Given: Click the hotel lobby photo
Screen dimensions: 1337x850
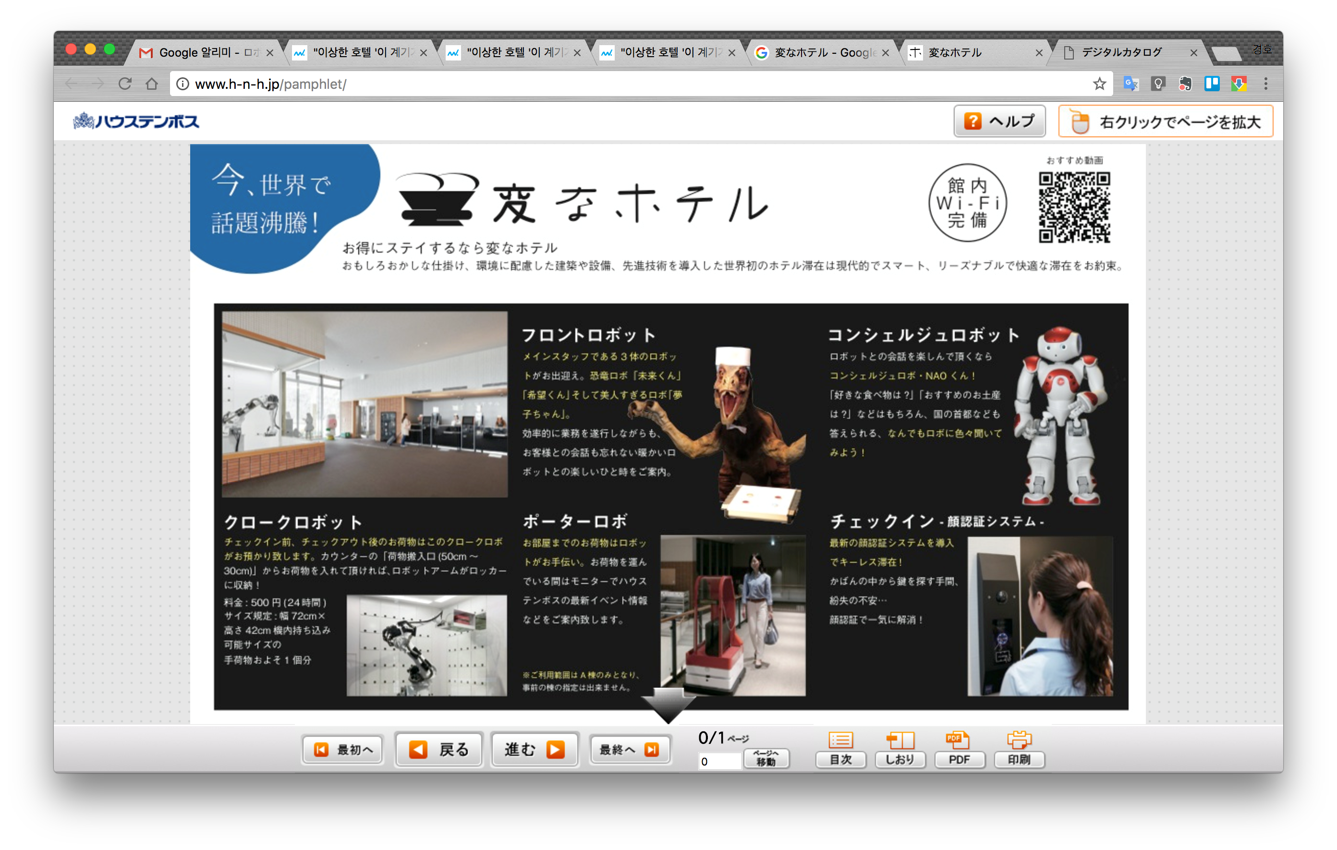Looking at the screenshot, I should [364, 403].
